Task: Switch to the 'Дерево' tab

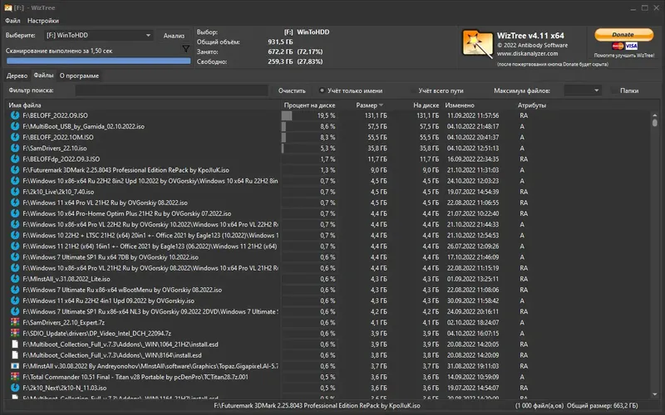Action: 17,76
